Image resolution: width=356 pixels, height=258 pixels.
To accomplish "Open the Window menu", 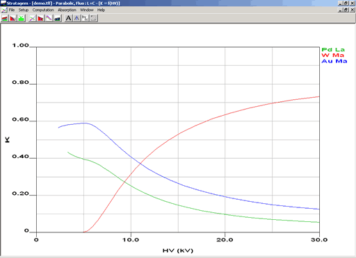I will click(87, 10).
